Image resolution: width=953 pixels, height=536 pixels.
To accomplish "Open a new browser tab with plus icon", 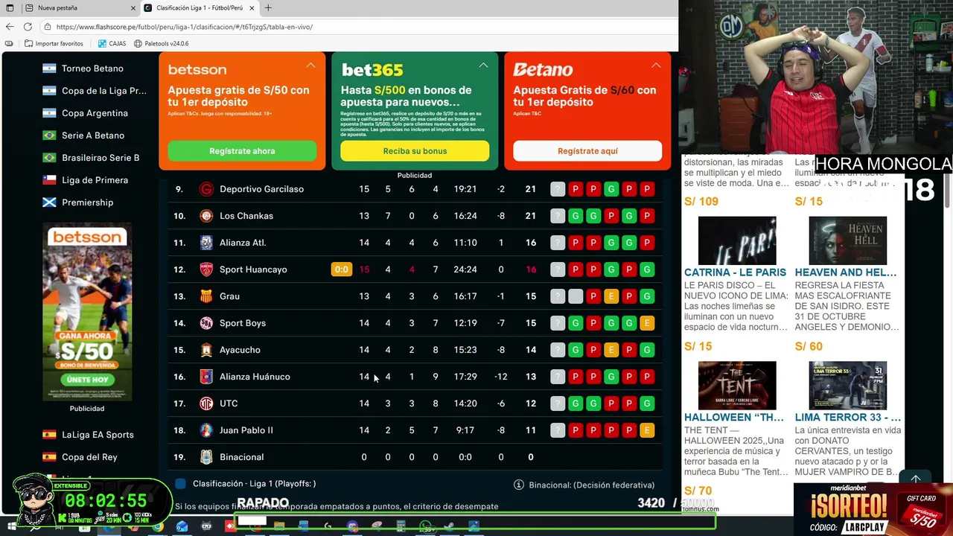I will coord(268,8).
